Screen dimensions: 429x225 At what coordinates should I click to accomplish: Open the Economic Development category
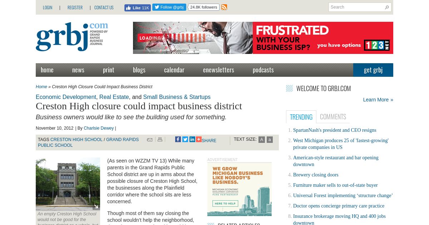pyautogui.click(x=66, y=97)
